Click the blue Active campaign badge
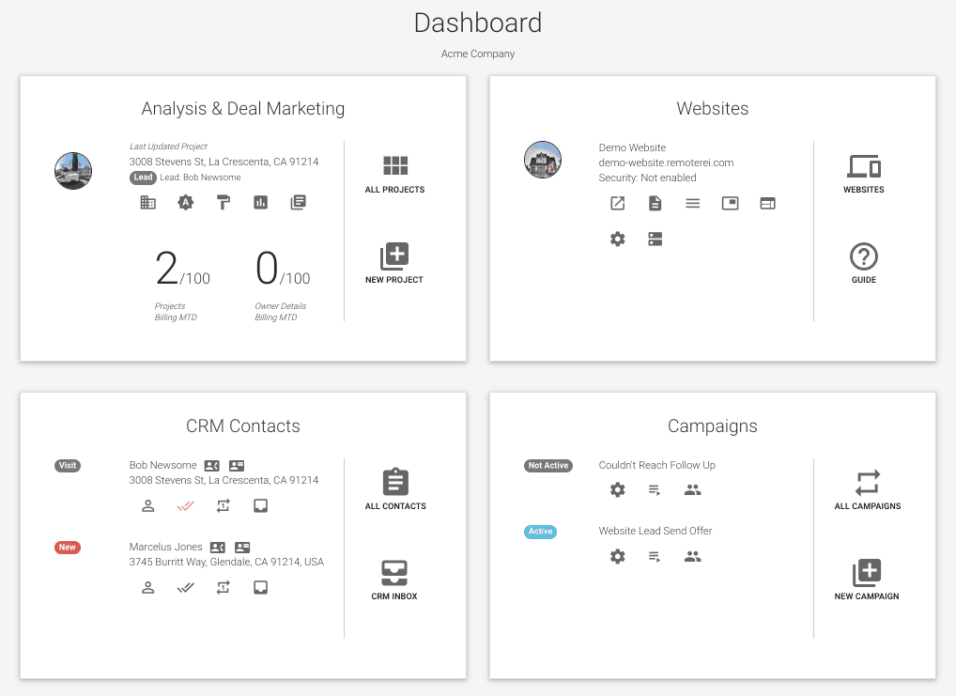 (540, 532)
